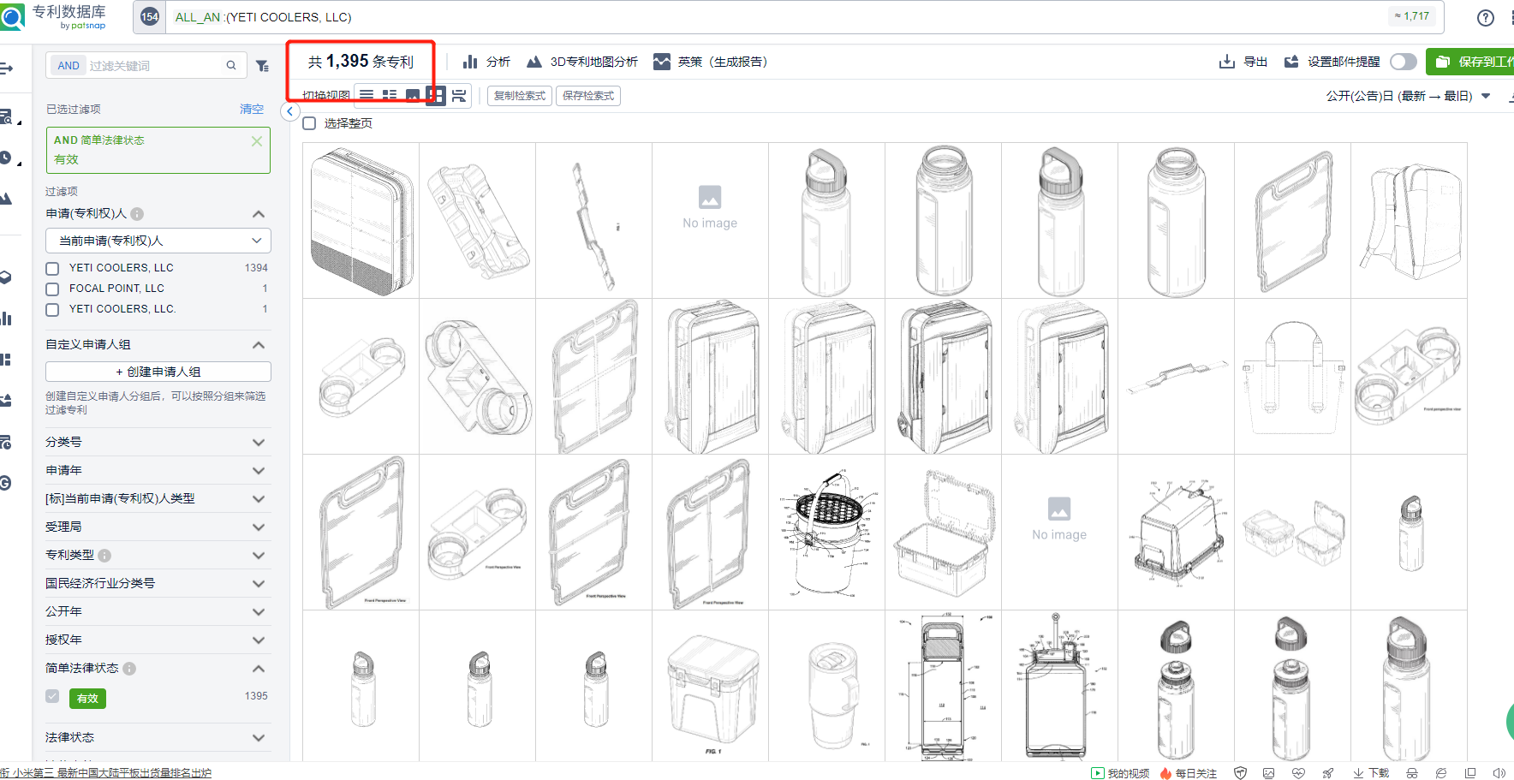Select the 分析 bar-chart icon
The height and width of the screenshot is (780, 1514).
471,61
